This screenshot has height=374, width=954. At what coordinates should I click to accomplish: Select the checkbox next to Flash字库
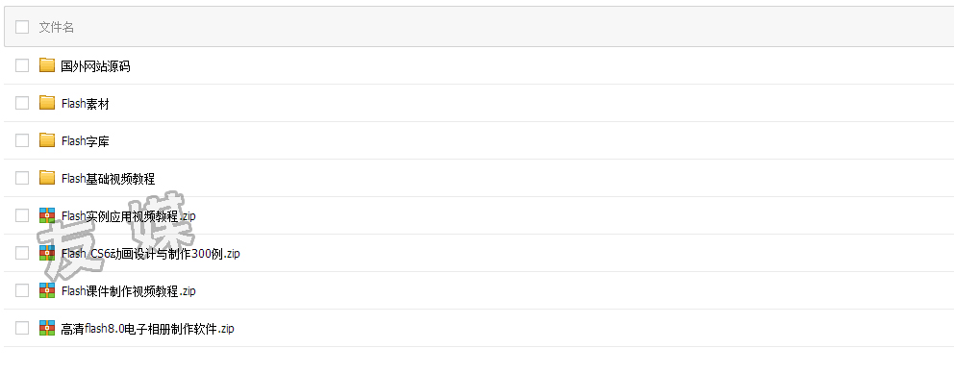22,140
